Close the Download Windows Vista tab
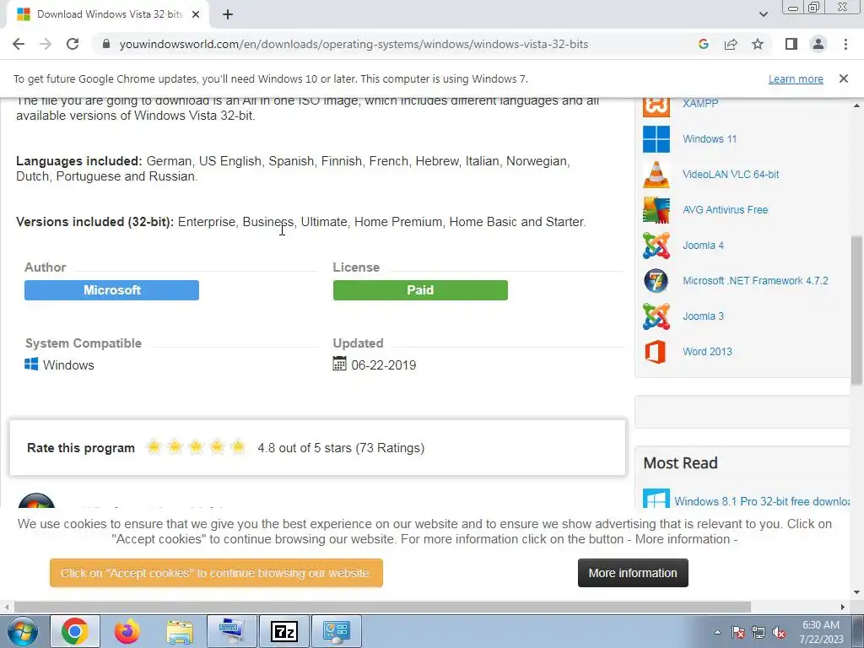 click(196, 14)
